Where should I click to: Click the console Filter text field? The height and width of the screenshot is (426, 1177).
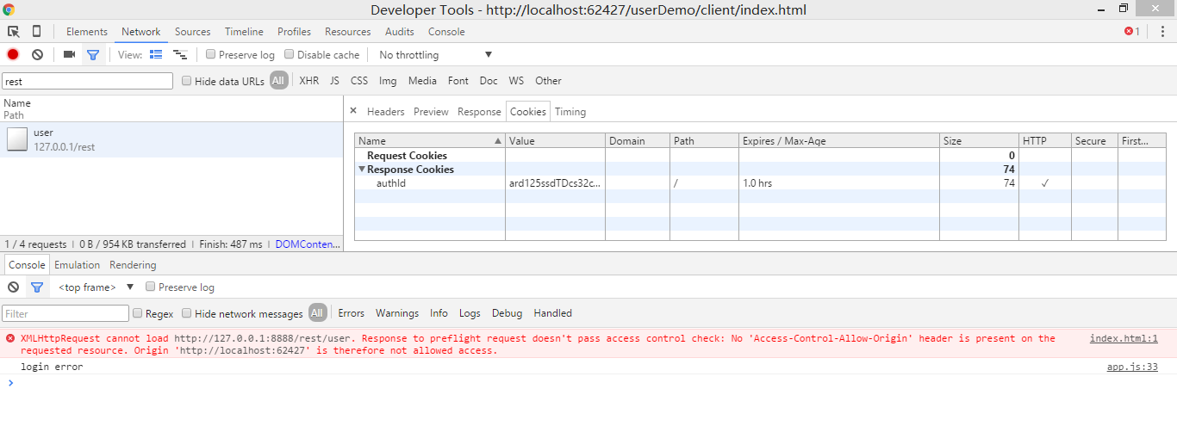(x=65, y=313)
